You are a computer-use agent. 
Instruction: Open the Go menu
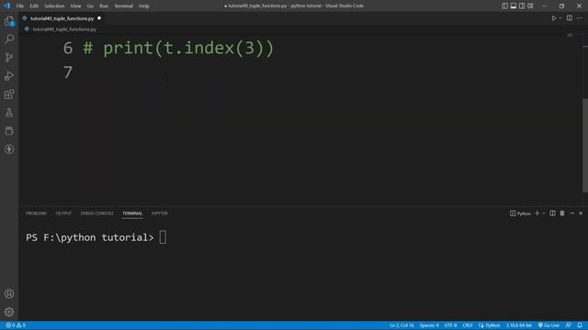(90, 6)
